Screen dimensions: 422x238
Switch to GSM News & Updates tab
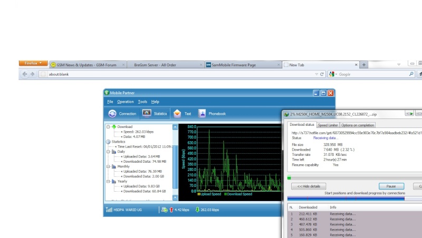(x=88, y=65)
